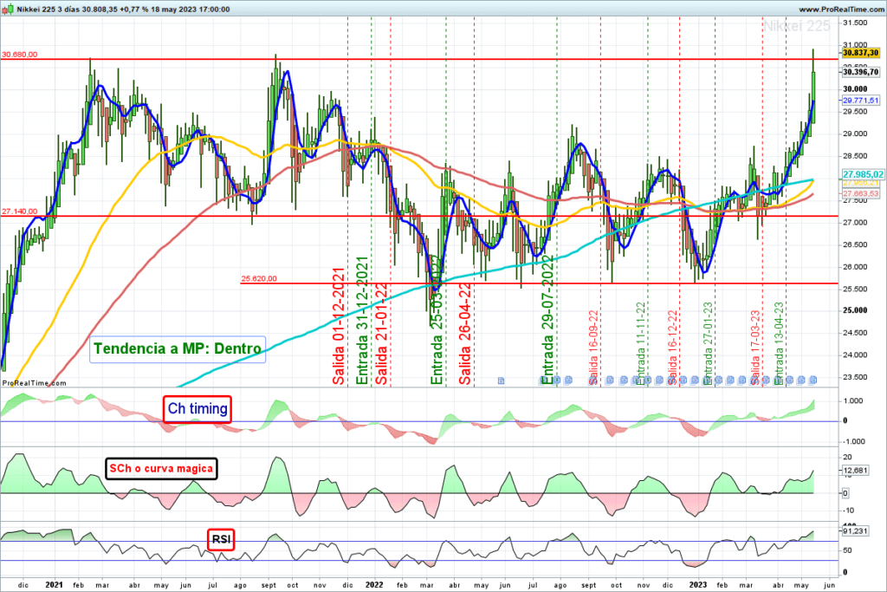Select the 'Entrada 25-03' vertical label
887x592 pixels.
(x=437, y=320)
